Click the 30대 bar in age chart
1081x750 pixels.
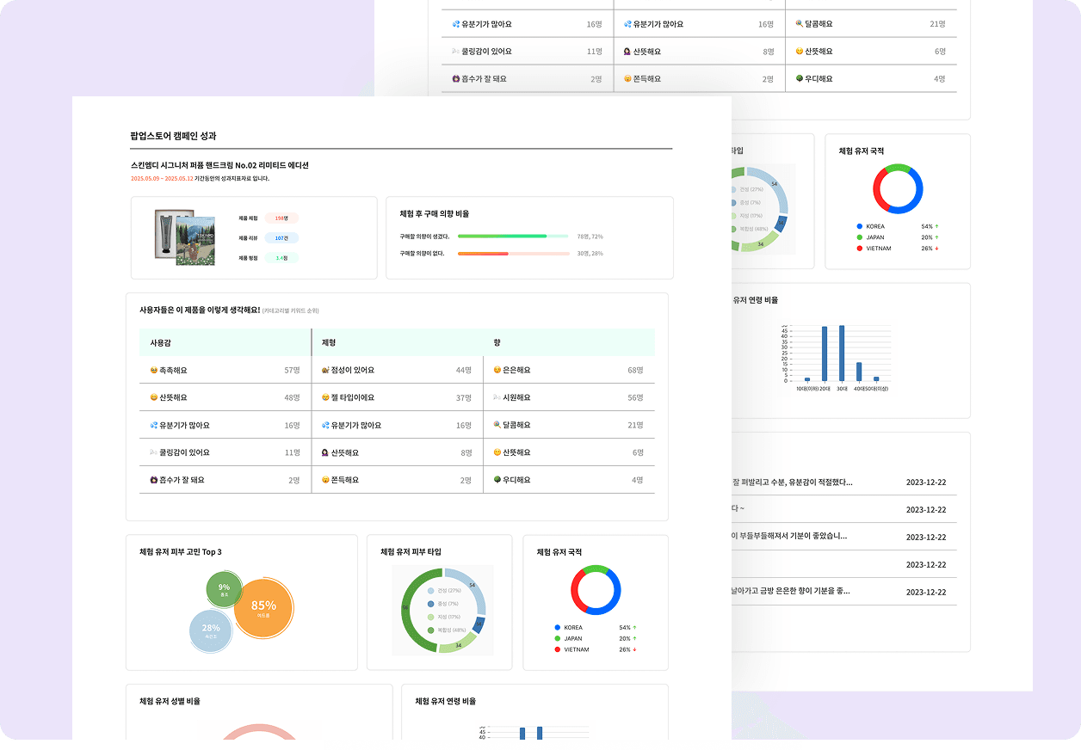(x=842, y=353)
